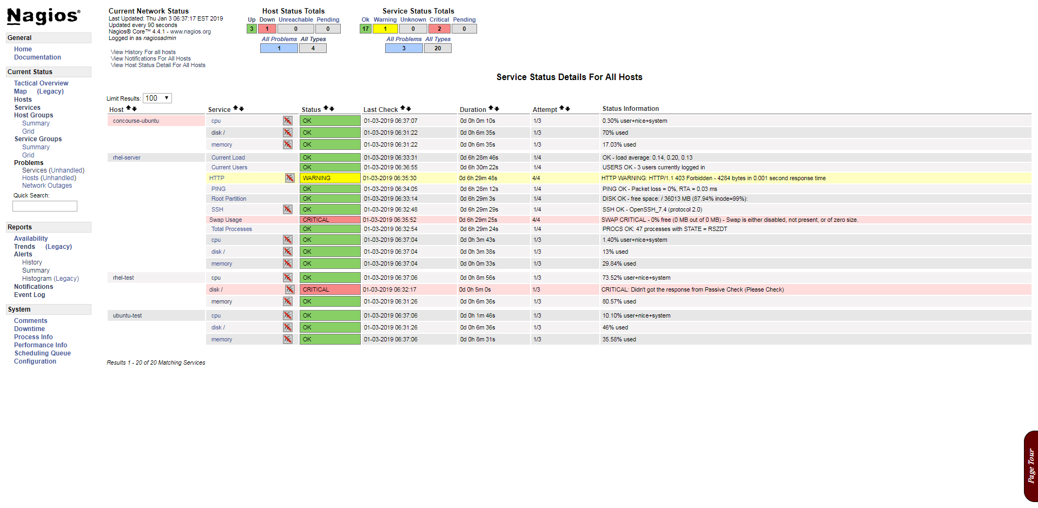Sort ascending using Host column up arrow
This screenshot has height=508, width=1038.
click(x=129, y=109)
